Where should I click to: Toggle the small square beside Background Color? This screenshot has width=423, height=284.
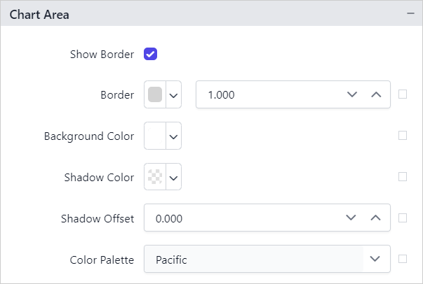[403, 136]
